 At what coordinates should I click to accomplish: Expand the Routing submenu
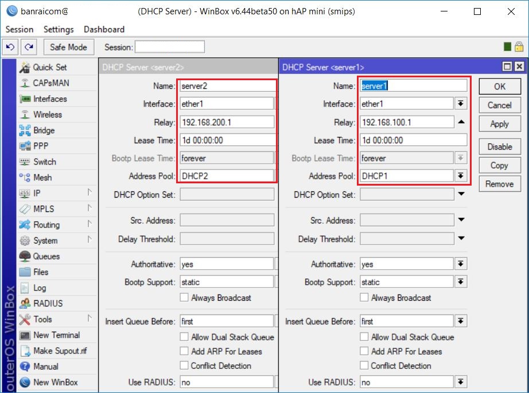point(90,223)
